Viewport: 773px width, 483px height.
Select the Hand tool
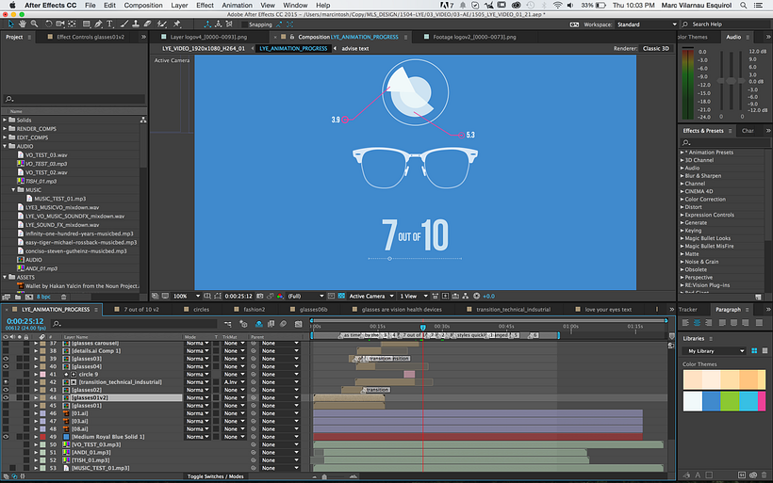tap(23, 24)
